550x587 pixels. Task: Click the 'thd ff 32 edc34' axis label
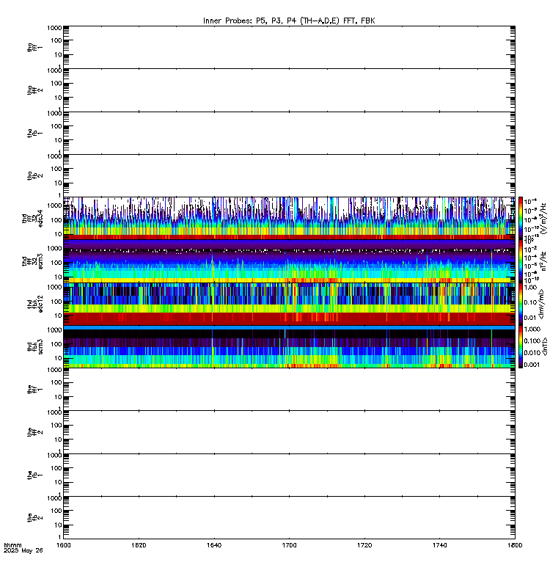coord(32,218)
